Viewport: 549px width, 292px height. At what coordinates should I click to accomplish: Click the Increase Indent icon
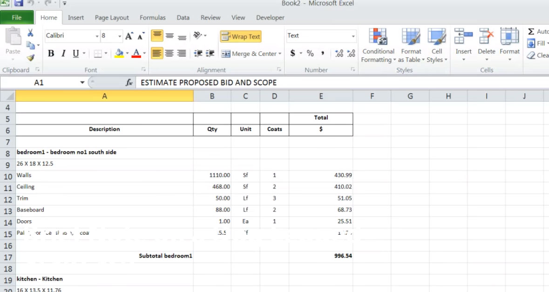210,53
